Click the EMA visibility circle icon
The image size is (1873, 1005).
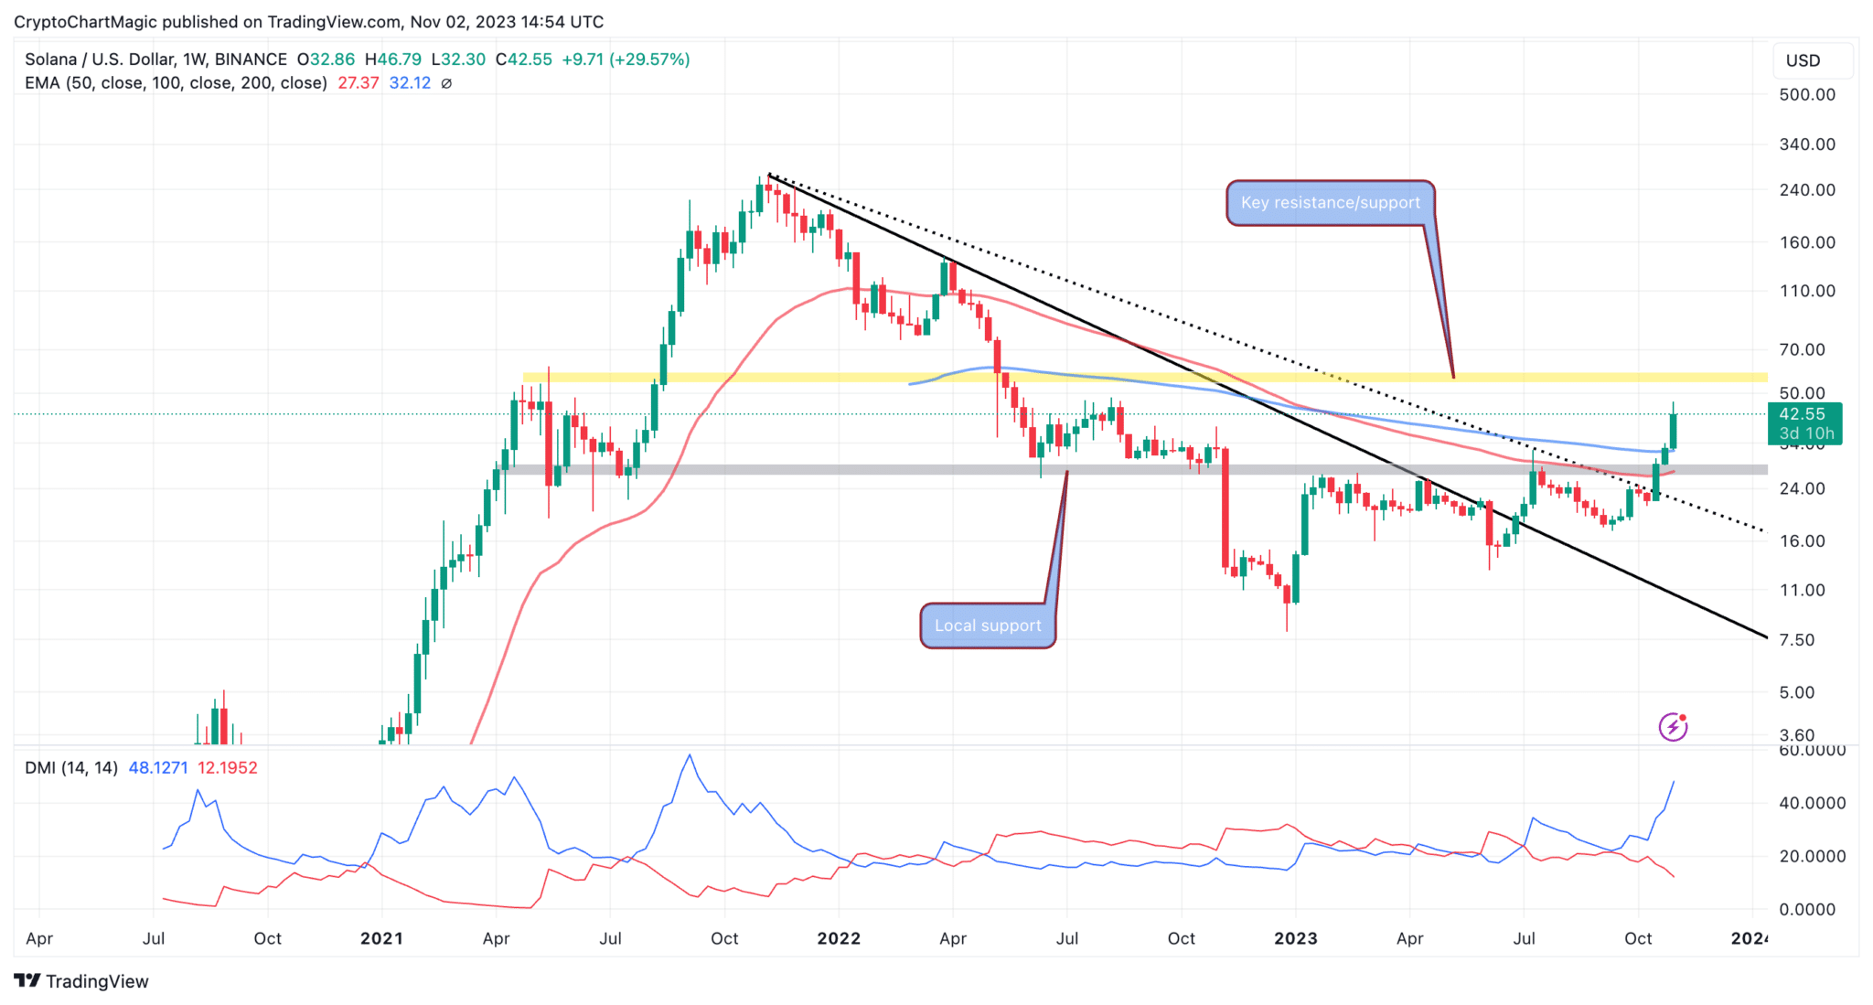tap(446, 83)
